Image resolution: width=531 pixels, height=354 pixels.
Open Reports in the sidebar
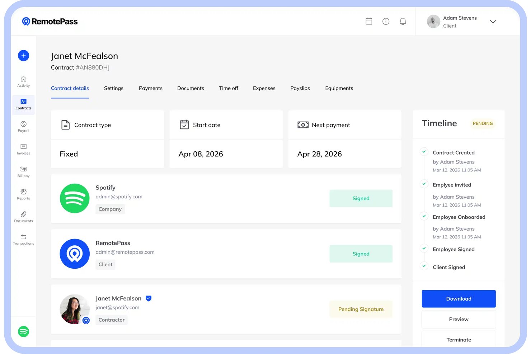[23, 194]
